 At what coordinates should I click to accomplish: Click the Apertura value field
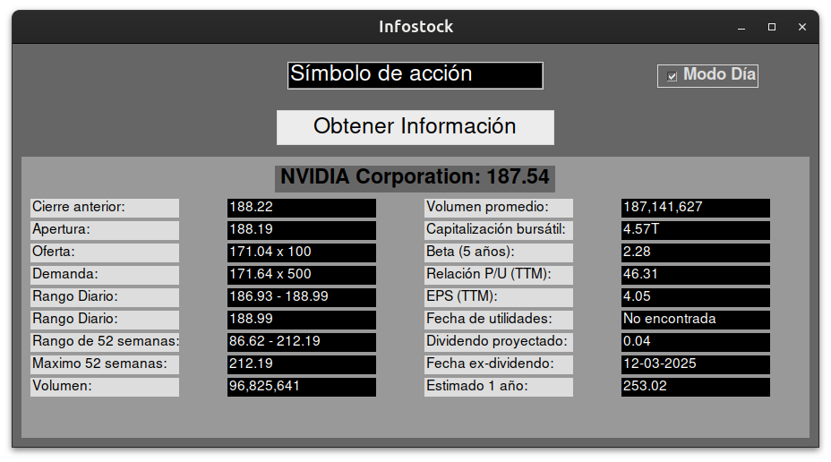[x=301, y=230]
